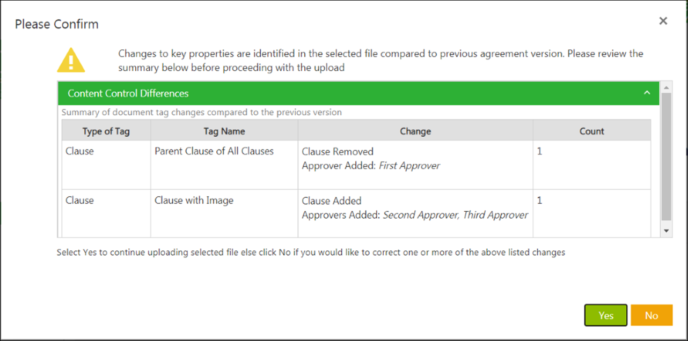The width and height of the screenshot is (688, 341).
Task: Click the Second Approver, Third Approver text
Action: 455,215
